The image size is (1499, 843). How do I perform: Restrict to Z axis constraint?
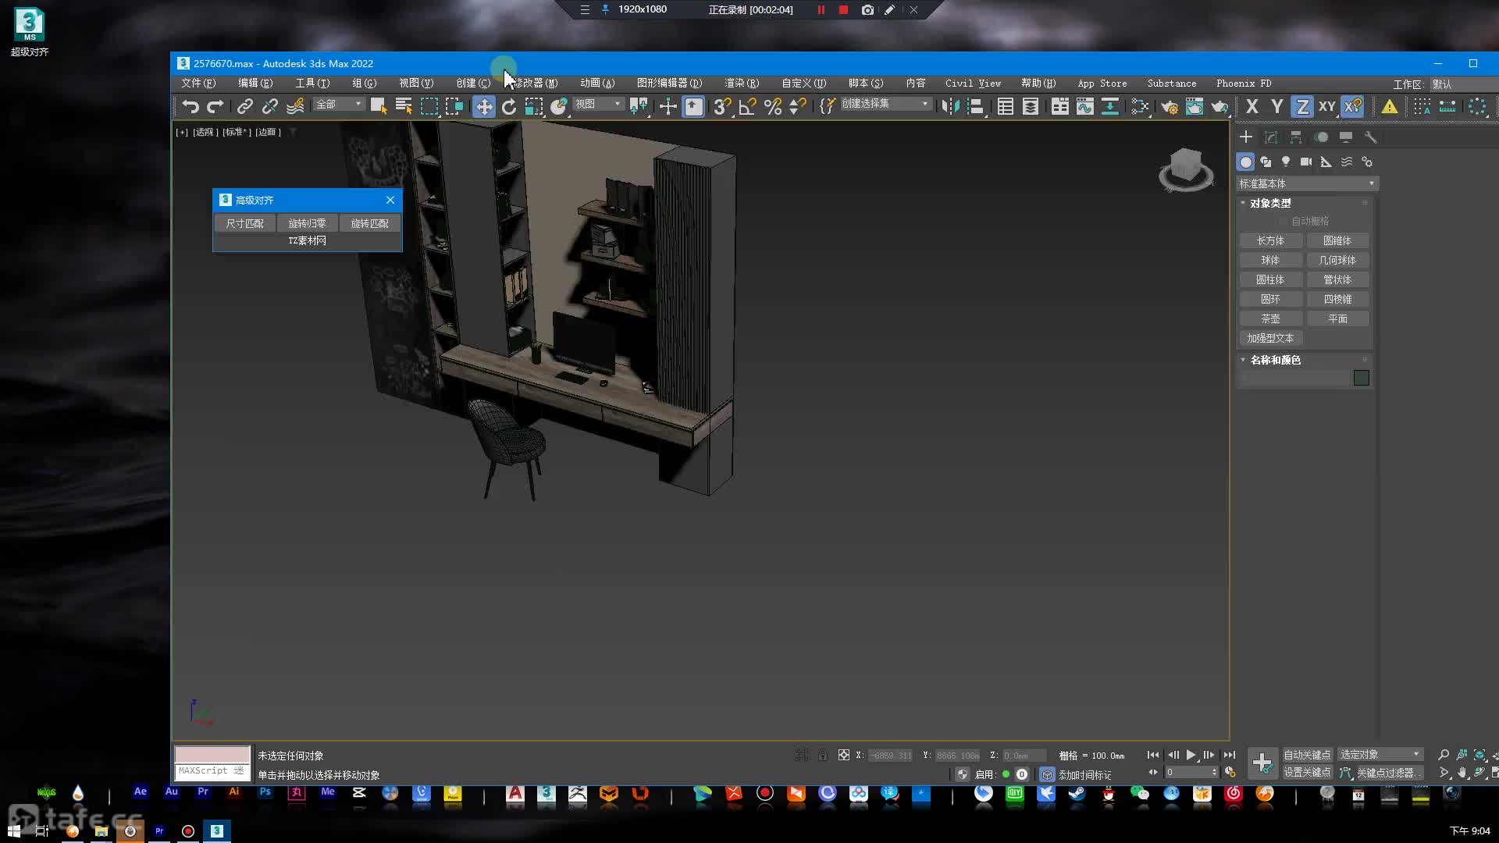coord(1302,107)
